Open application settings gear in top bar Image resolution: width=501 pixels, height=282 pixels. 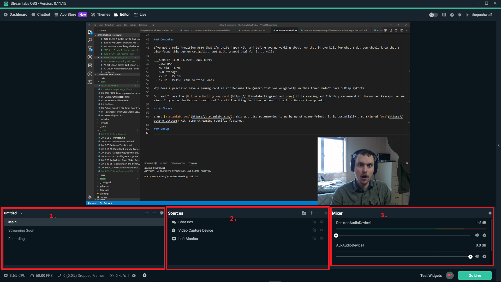pyautogui.click(x=460, y=15)
